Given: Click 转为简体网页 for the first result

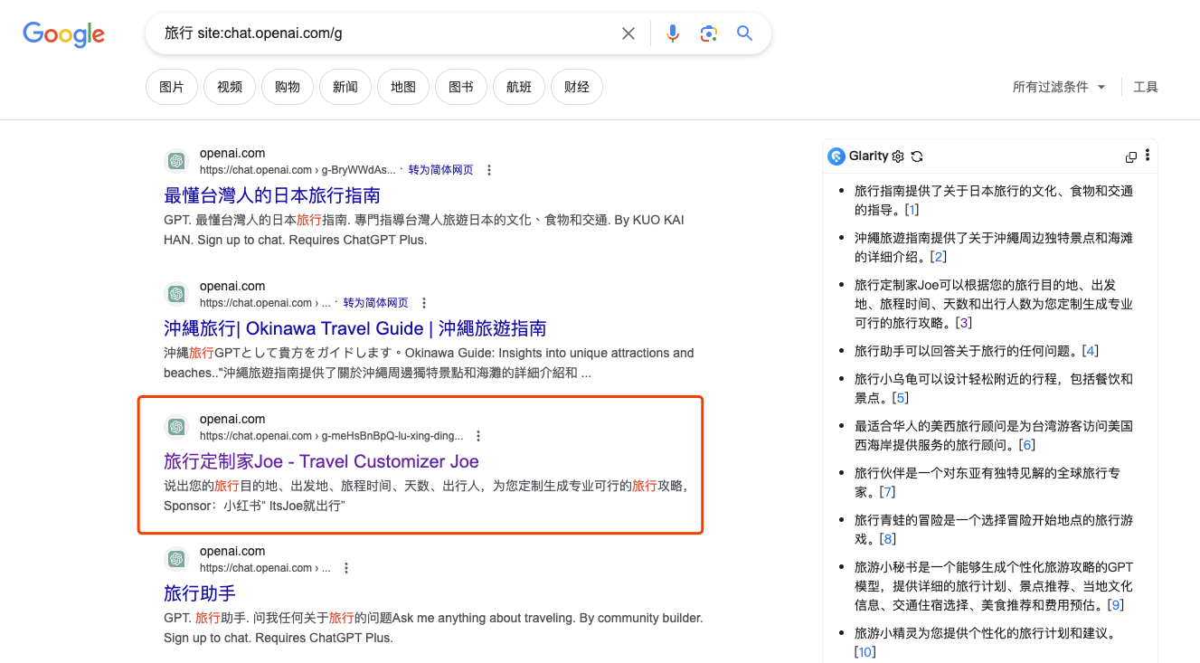Looking at the screenshot, I should click(441, 170).
